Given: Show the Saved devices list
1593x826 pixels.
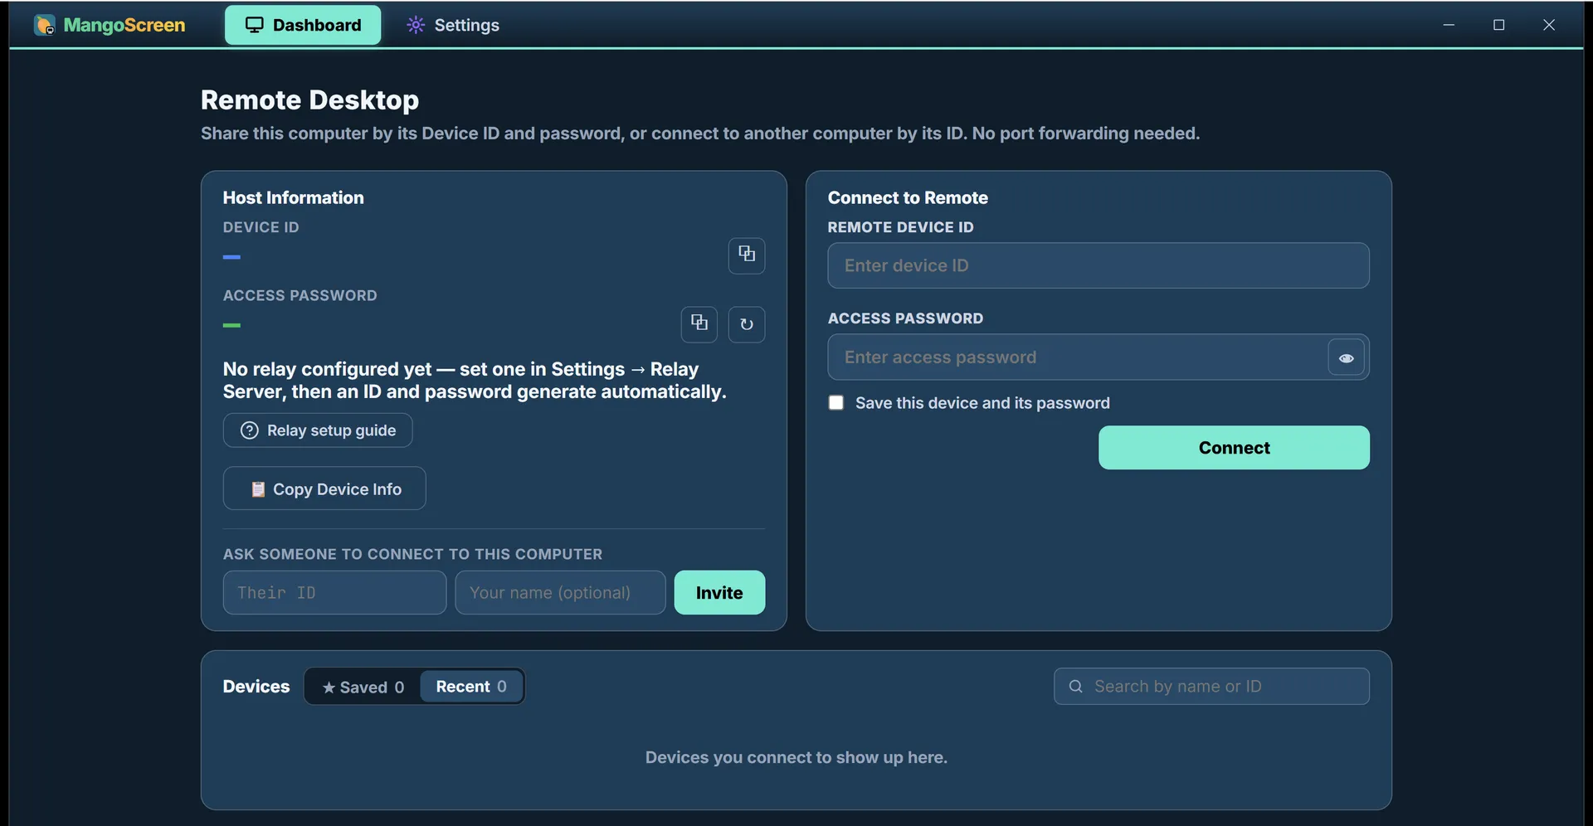Looking at the screenshot, I should point(363,687).
